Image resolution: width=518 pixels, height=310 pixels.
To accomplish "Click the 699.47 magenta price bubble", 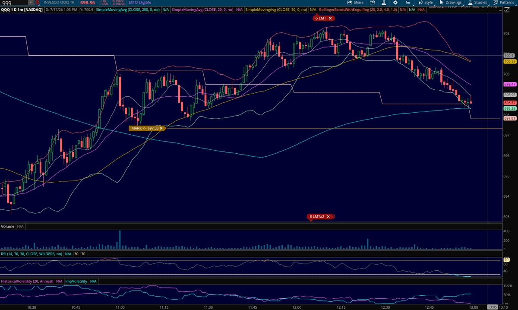I will pyautogui.click(x=510, y=84).
